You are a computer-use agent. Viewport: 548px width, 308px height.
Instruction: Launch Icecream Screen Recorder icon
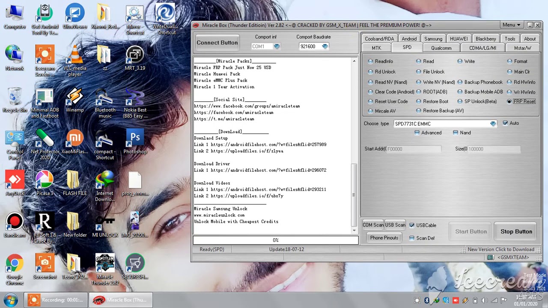[45, 61]
